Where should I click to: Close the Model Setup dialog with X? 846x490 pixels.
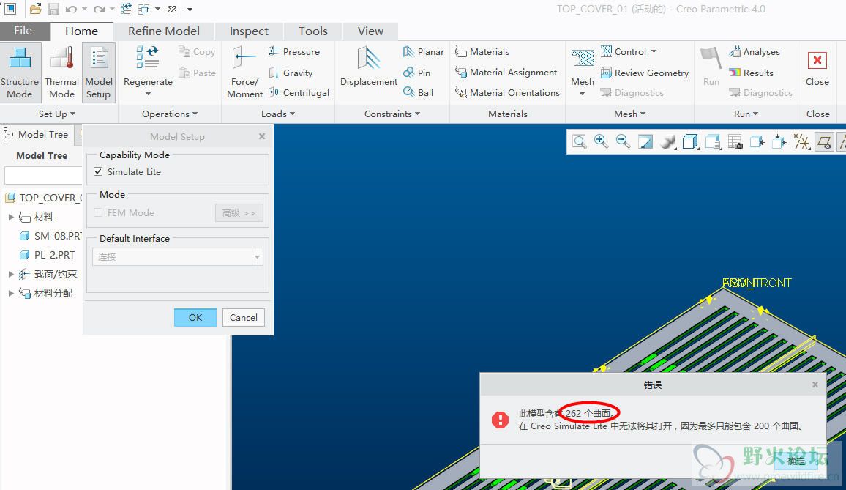pos(262,136)
